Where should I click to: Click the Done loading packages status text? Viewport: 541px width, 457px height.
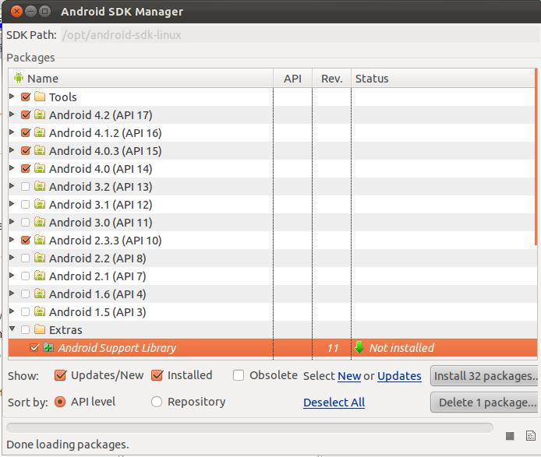pos(68,445)
